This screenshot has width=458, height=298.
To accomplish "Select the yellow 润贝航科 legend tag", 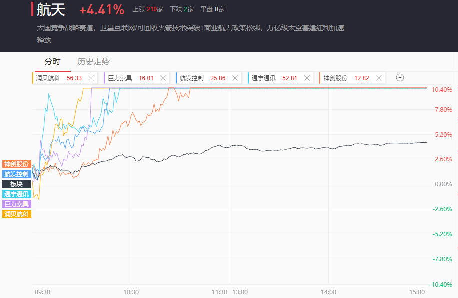I will click(17, 214).
